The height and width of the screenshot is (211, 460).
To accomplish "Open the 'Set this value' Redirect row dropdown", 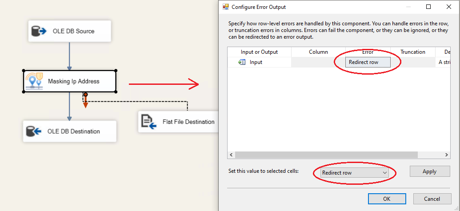I will point(354,172).
